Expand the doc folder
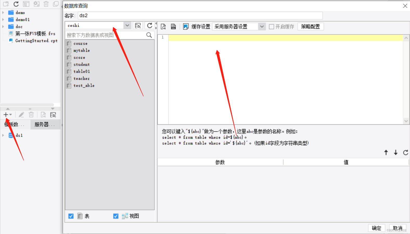This screenshot has width=410, height=234. pyautogui.click(x=3, y=26)
